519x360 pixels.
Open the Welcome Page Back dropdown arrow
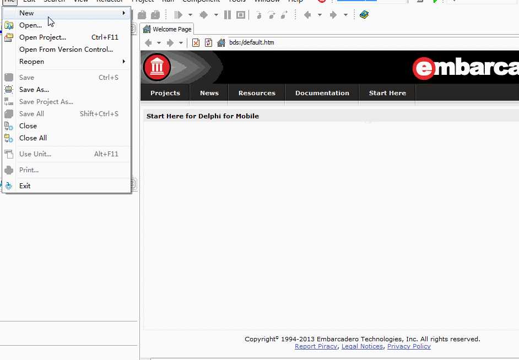click(x=159, y=42)
